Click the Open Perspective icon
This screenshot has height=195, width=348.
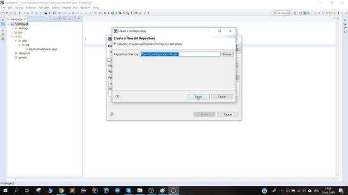point(295,13)
